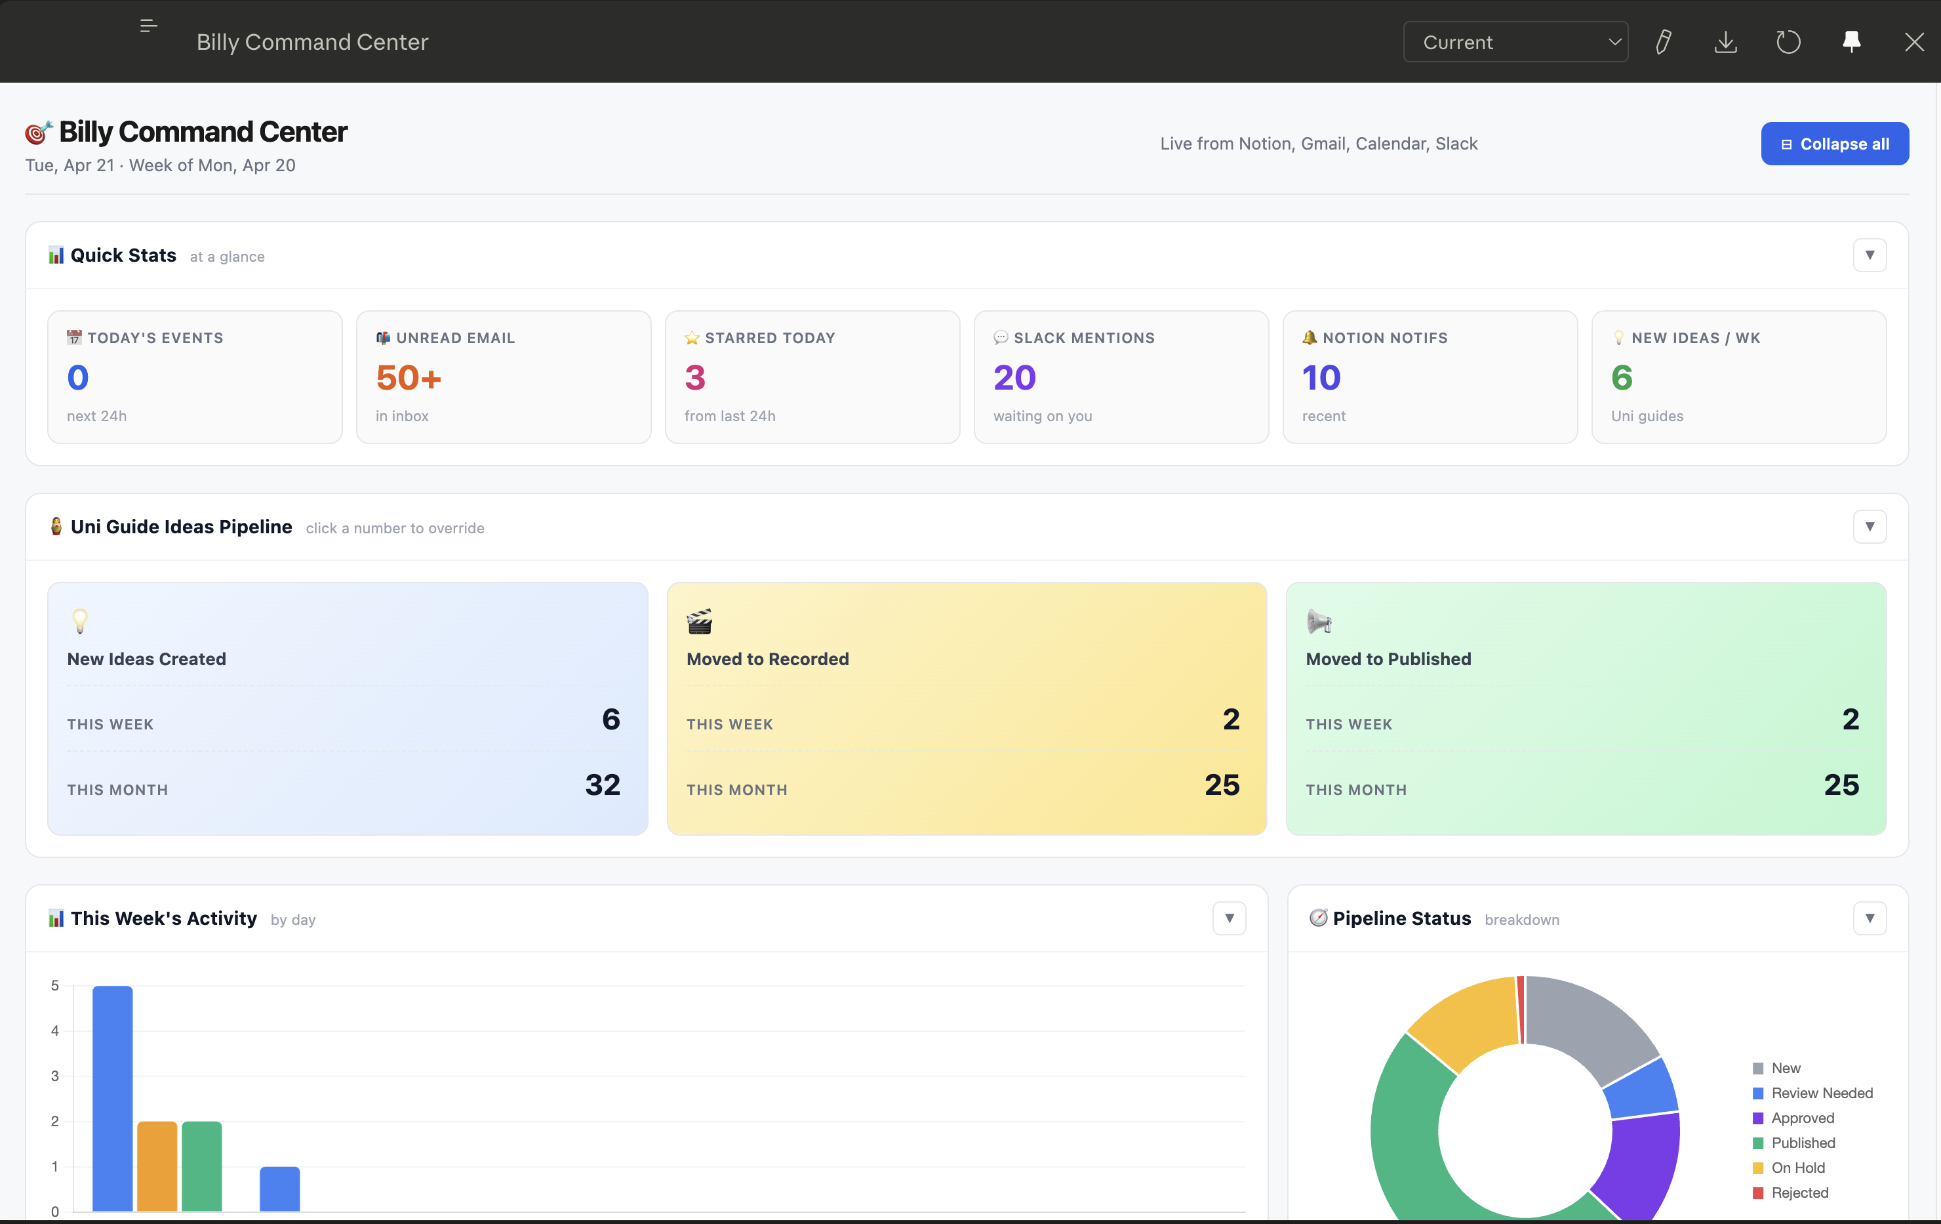Collapse This Week's Activity section
The image size is (1941, 1224).
[1230, 918]
